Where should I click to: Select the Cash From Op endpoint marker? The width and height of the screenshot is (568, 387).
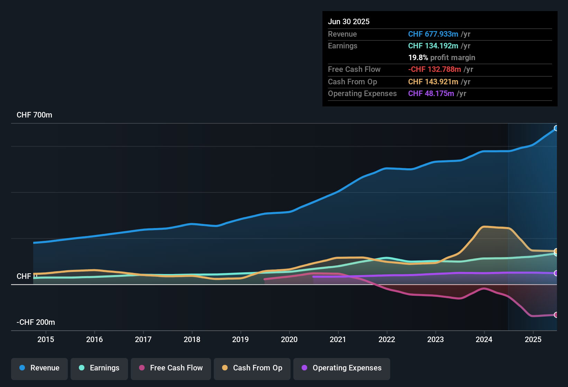pyautogui.click(x=556, y=251)
